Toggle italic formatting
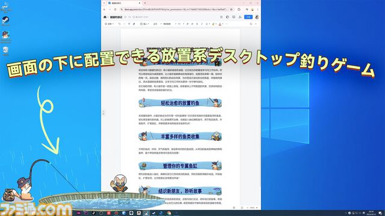Image resolution: width=385 pixels, height=216 pixels. coord(202,24)
